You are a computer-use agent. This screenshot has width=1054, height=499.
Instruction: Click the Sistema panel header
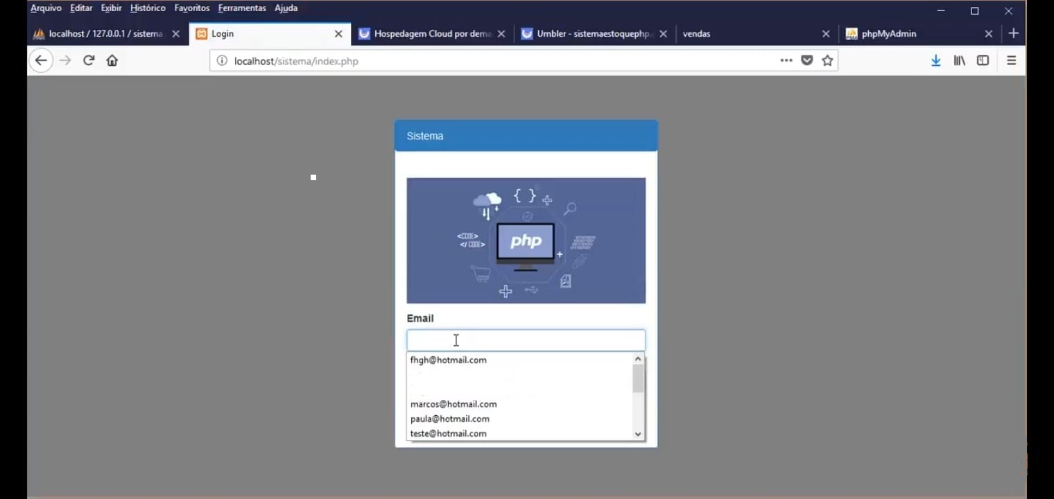tap(526, 136)
